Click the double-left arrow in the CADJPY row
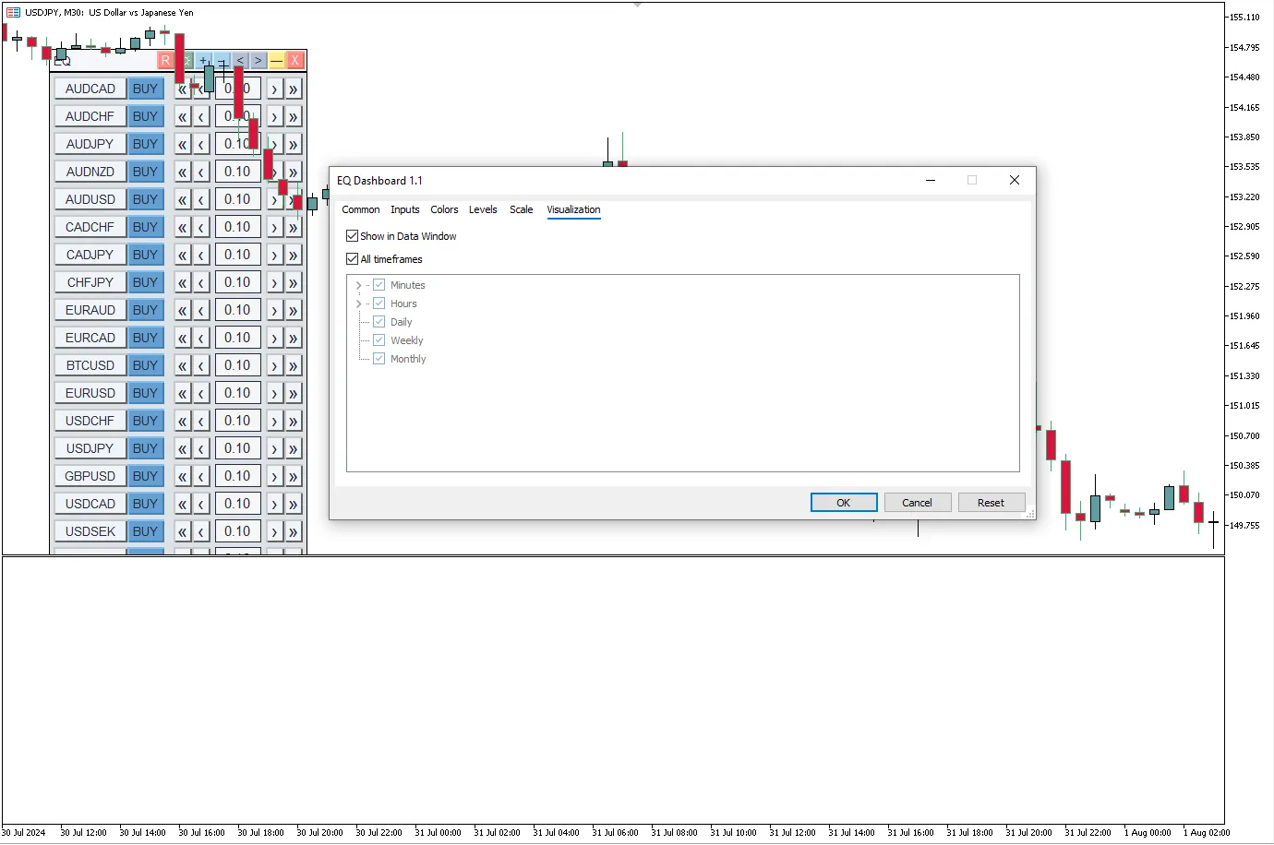1274x845 pixels. [x=183, y=255]
